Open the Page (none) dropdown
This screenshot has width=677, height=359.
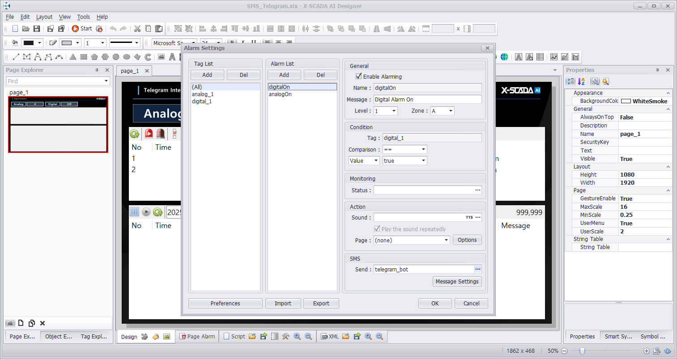pyautogui.click(x=446, y=240)
